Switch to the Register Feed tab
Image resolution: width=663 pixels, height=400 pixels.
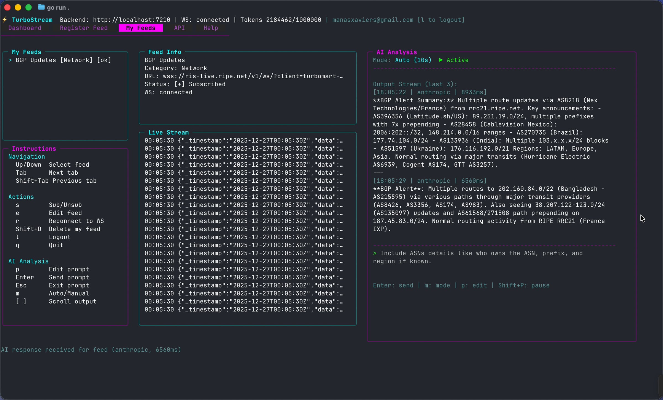coord(84,28)
